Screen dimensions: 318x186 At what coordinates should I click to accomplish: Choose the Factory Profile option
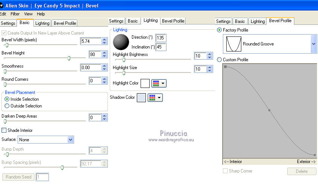point(219,30)
